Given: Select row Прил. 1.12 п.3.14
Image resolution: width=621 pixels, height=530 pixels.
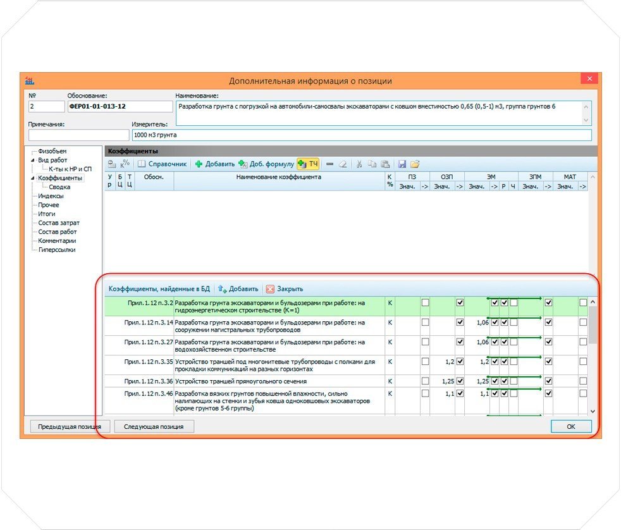Looking at the screenshot, I should (346, 326).
